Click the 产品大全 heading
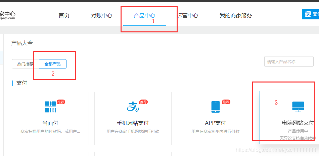319x156 pixels. pos(22,43)
